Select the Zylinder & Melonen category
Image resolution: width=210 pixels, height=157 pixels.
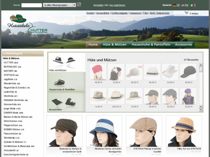(15, 142)
